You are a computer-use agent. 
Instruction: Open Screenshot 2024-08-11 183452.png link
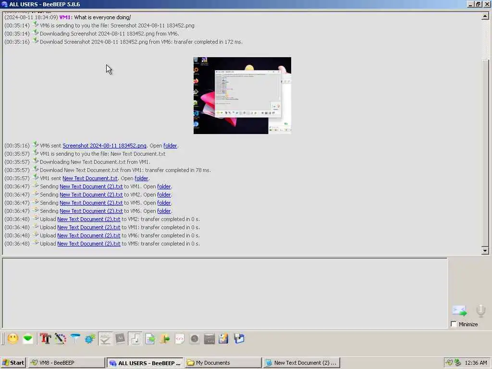pos(104,146)
